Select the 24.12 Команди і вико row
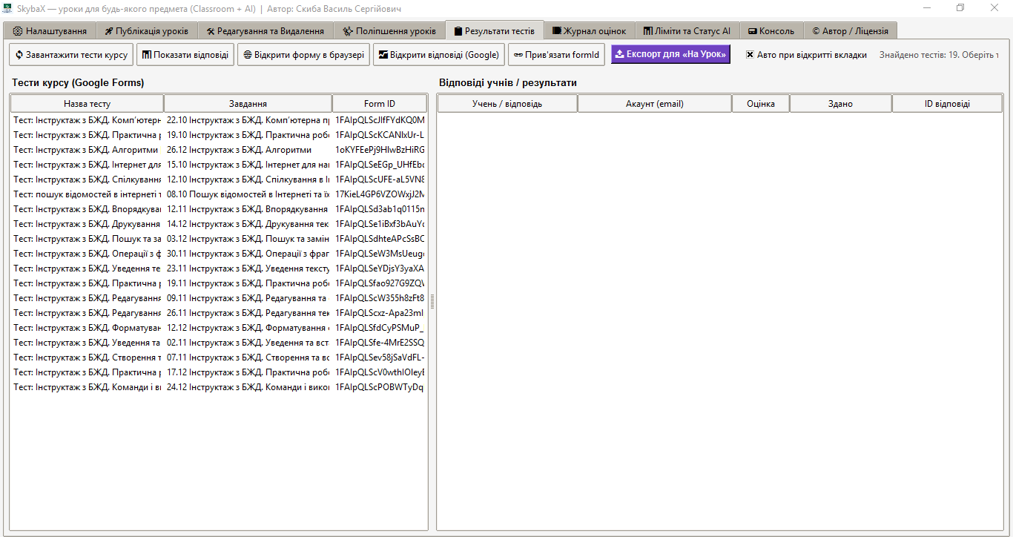The image size is (1013, 537). point(219,387)
